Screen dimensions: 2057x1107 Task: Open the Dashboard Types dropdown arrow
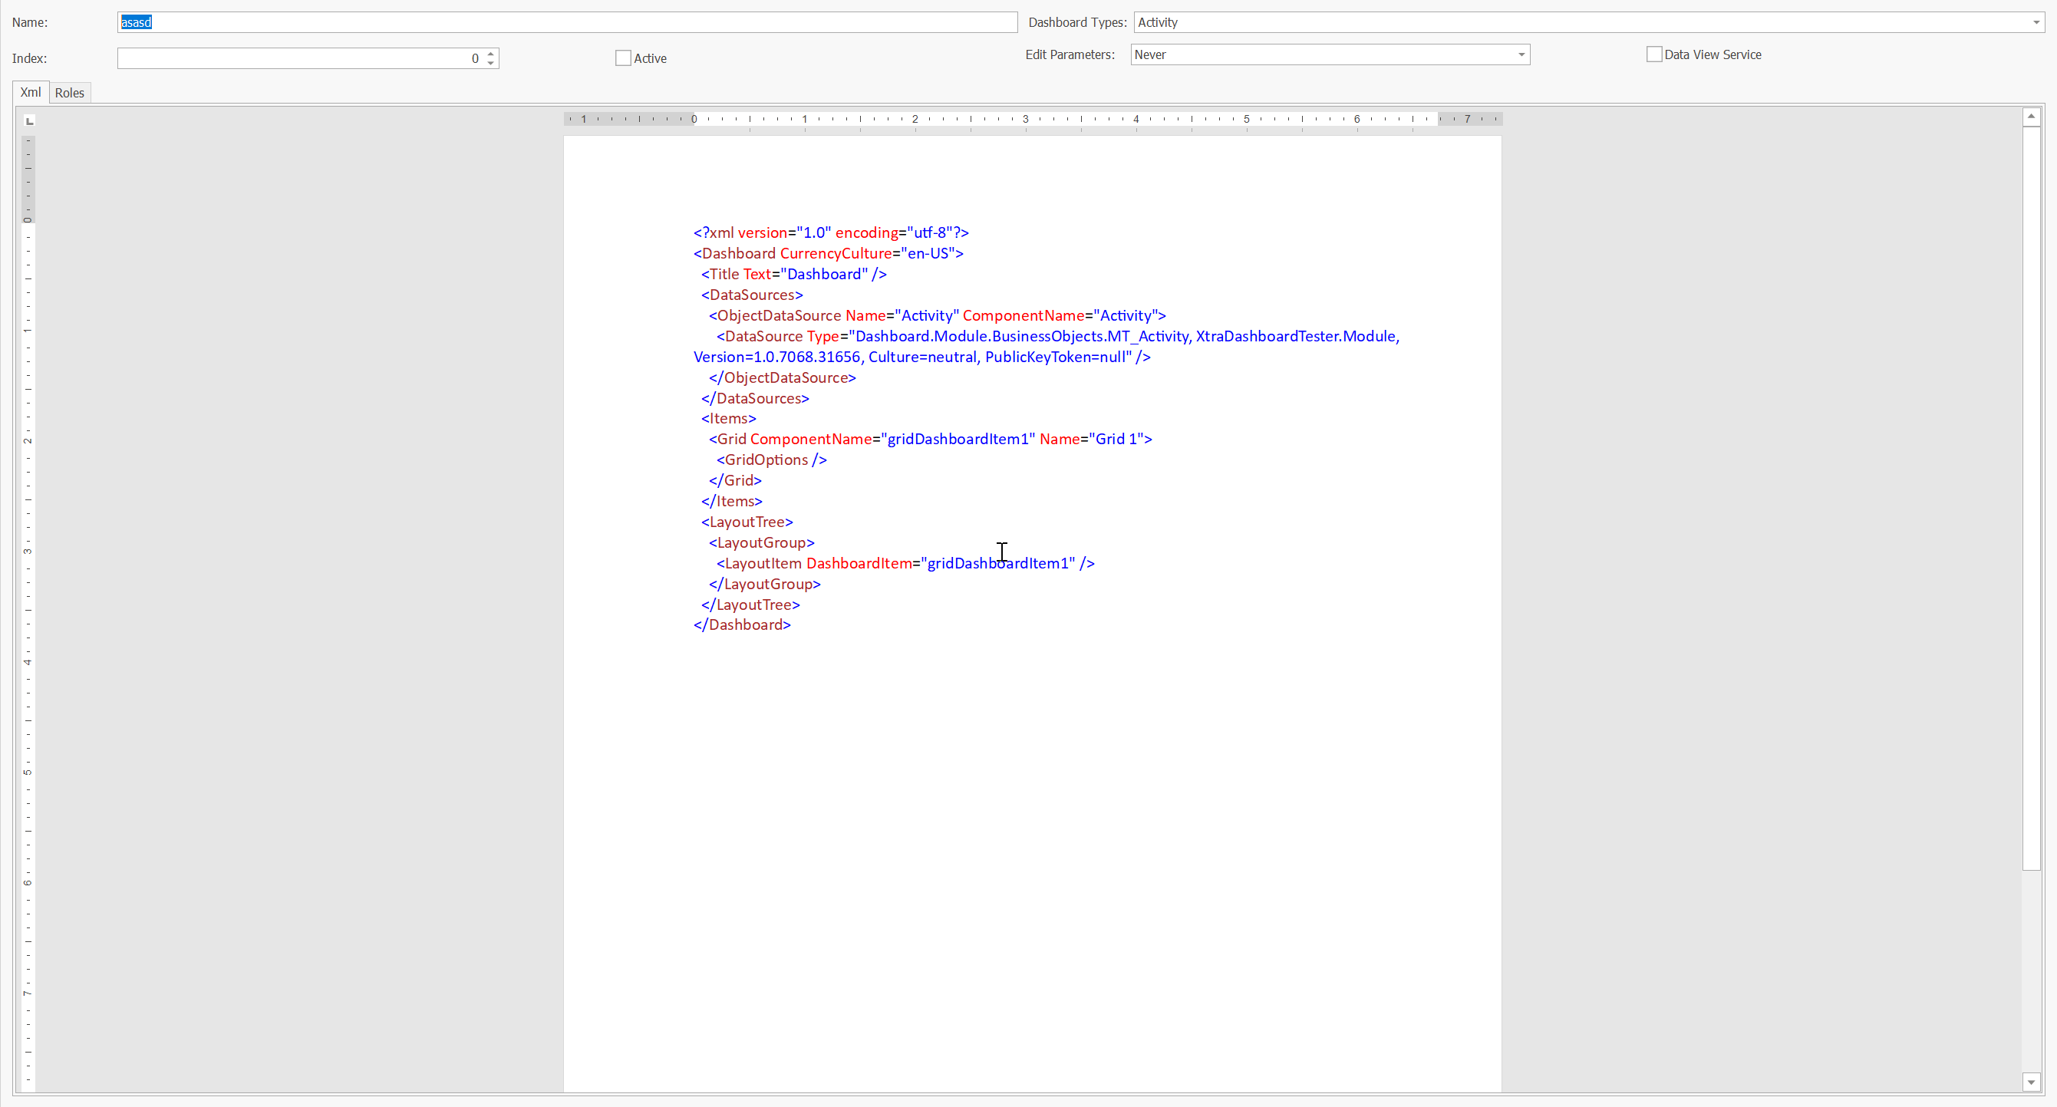point(2036,22)
